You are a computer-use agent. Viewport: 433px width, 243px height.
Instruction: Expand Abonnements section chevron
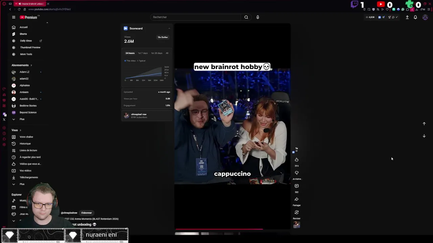point(31,65)
